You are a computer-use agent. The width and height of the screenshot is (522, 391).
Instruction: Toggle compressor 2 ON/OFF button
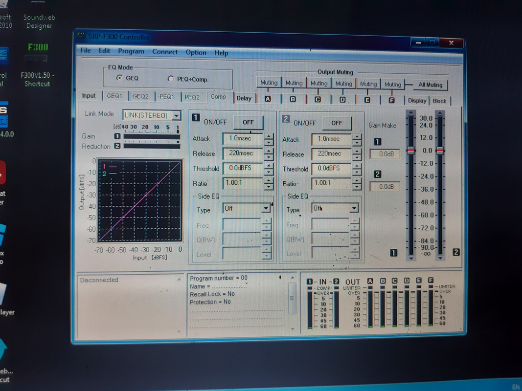(337, 123)
